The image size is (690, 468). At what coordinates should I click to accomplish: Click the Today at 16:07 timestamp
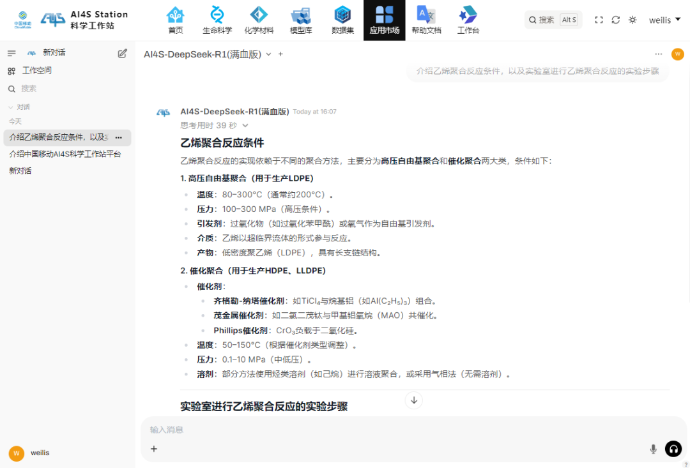click(x=314, y=112)
